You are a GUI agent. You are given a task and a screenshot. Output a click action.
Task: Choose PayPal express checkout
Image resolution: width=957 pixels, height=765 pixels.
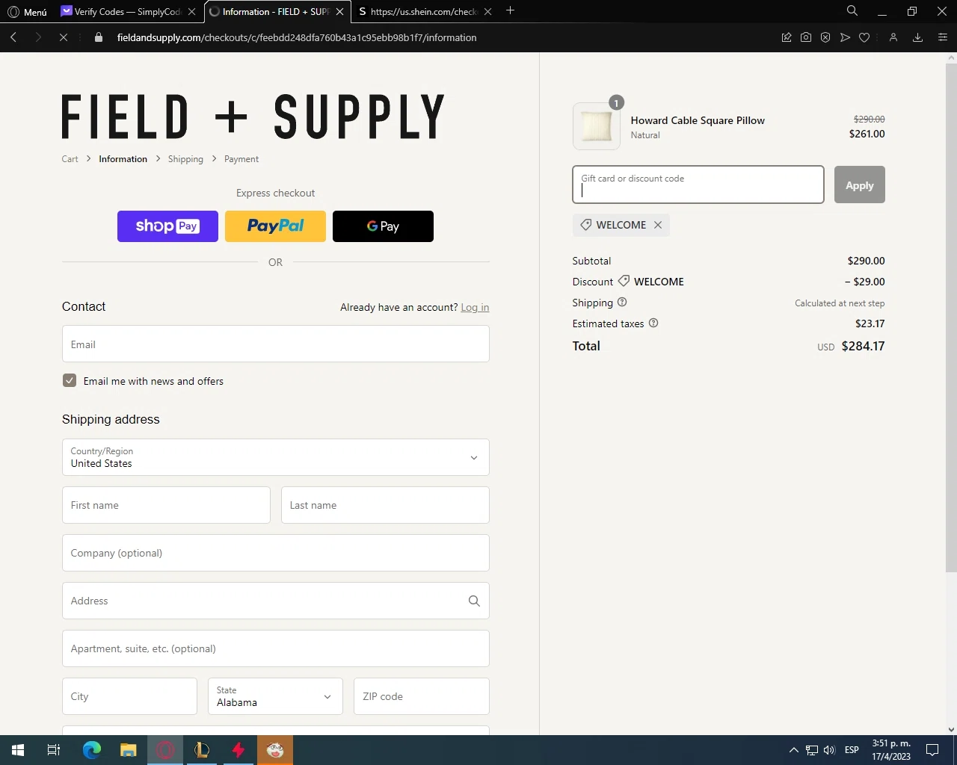[x=275, y=226]
